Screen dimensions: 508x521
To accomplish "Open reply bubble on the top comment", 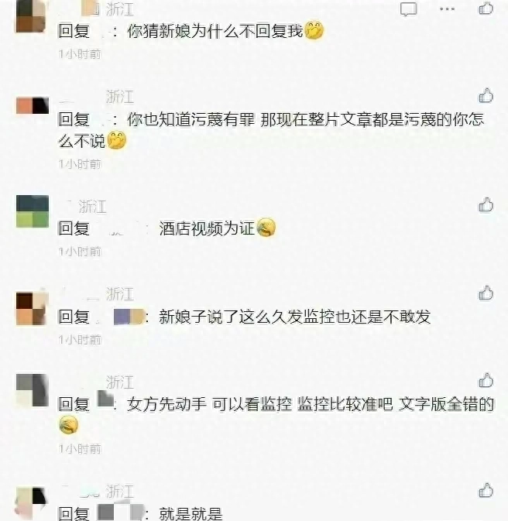I will (x=408, y=9).
